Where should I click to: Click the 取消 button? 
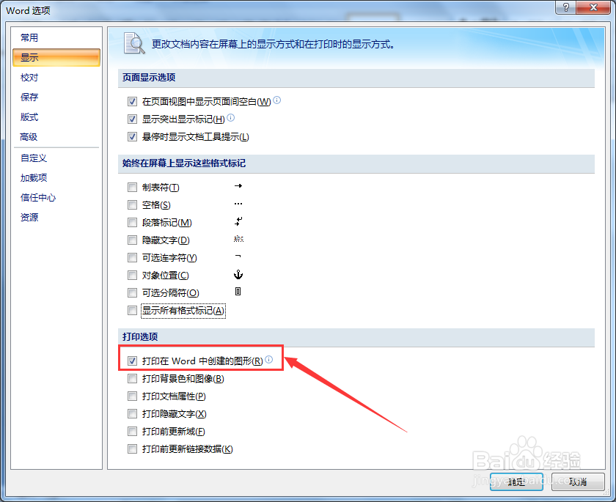click(578, 481)
